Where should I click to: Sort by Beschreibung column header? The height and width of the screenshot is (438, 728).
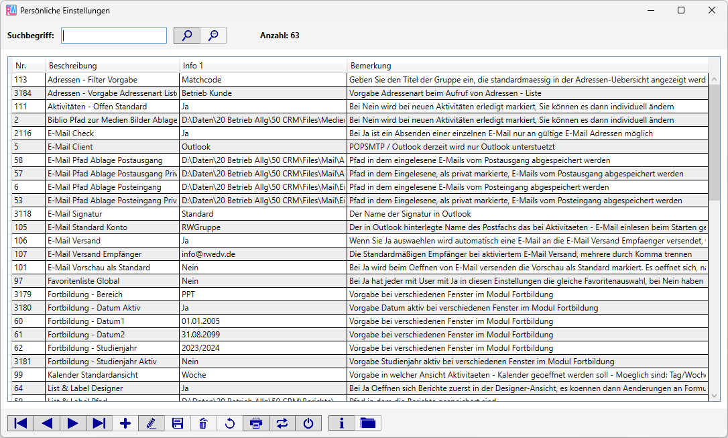tap(113, 66)
